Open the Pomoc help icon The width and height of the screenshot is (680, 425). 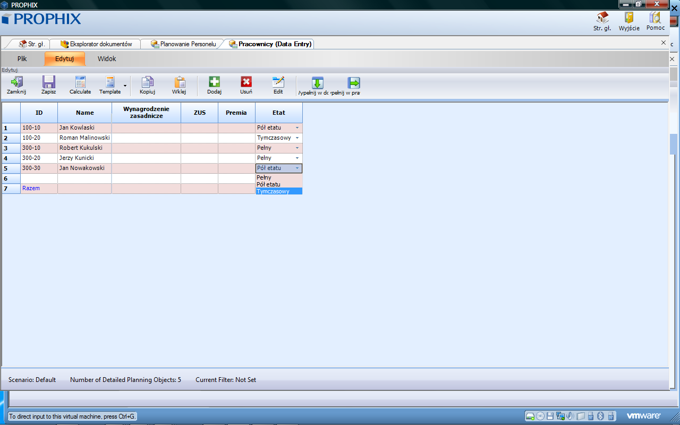(656, 18)
